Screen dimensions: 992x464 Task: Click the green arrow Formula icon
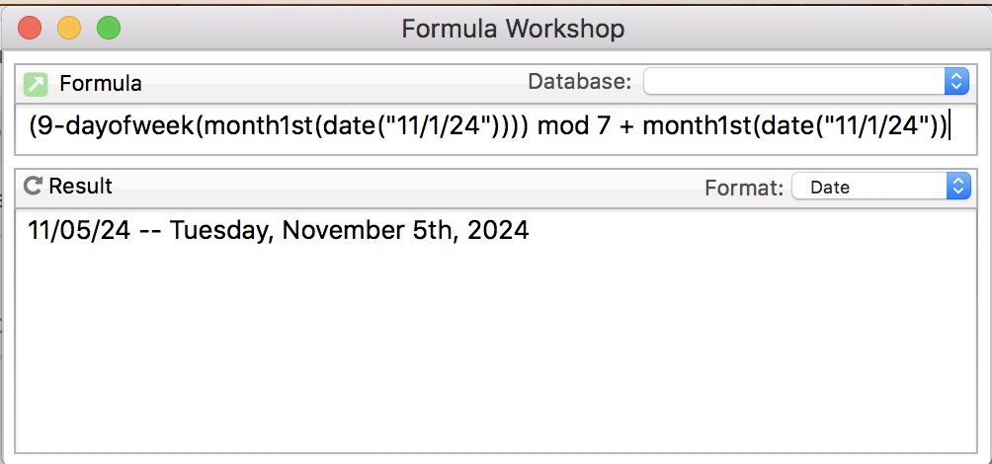36,84
